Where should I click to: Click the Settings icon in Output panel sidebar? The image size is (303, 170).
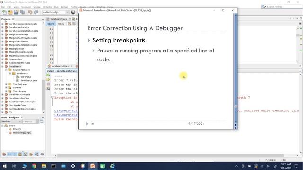48,89
